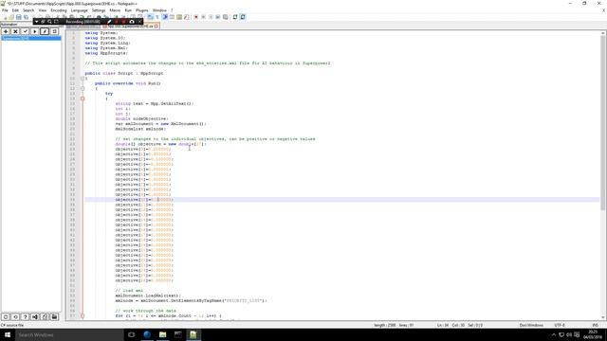This screenshot has width=607, height=341.
Task: Click the Save file toolbar icon
Action: (19, 17)
